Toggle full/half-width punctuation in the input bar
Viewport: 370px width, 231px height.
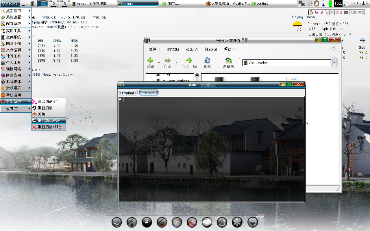point(316,12)
